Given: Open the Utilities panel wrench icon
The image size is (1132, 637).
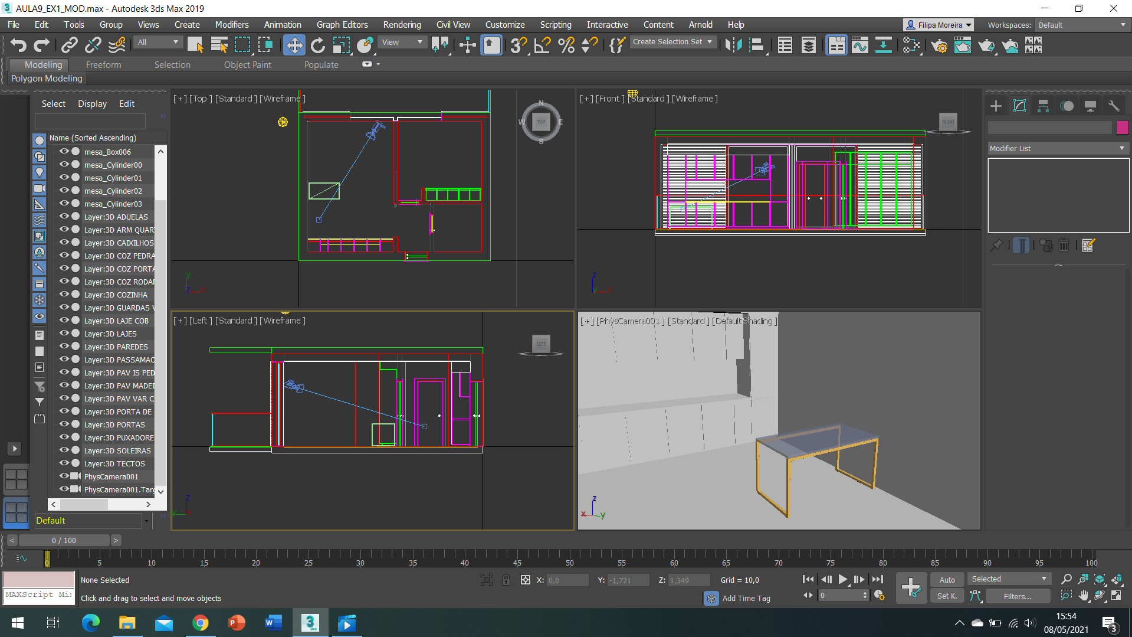Looking at the screenshot, I should click(x=1114, y=106).
